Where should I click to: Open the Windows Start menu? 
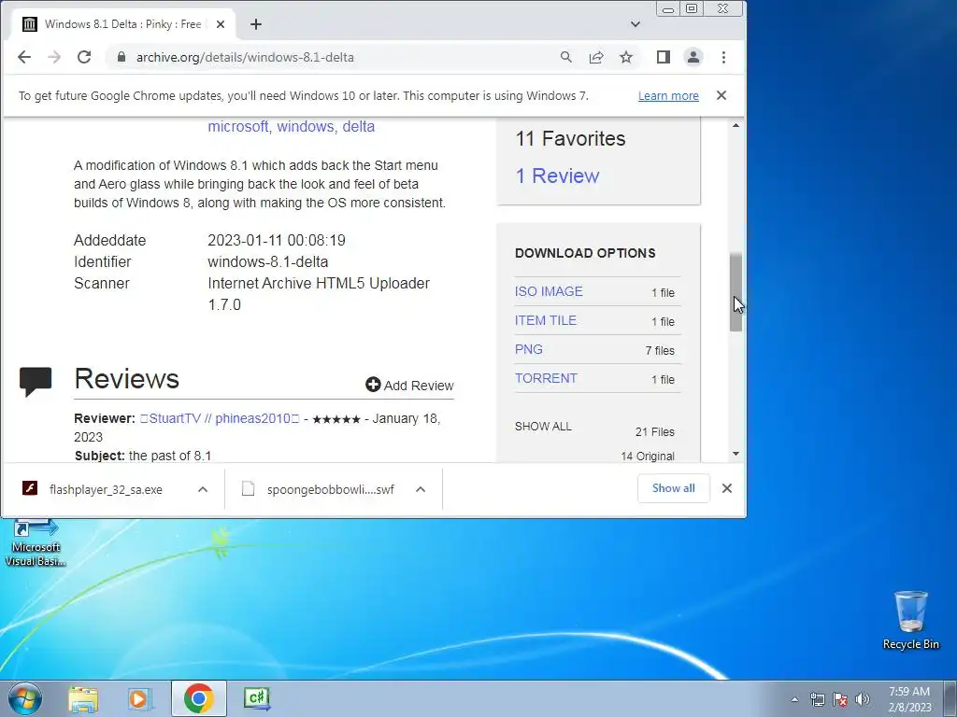[25, 698]
